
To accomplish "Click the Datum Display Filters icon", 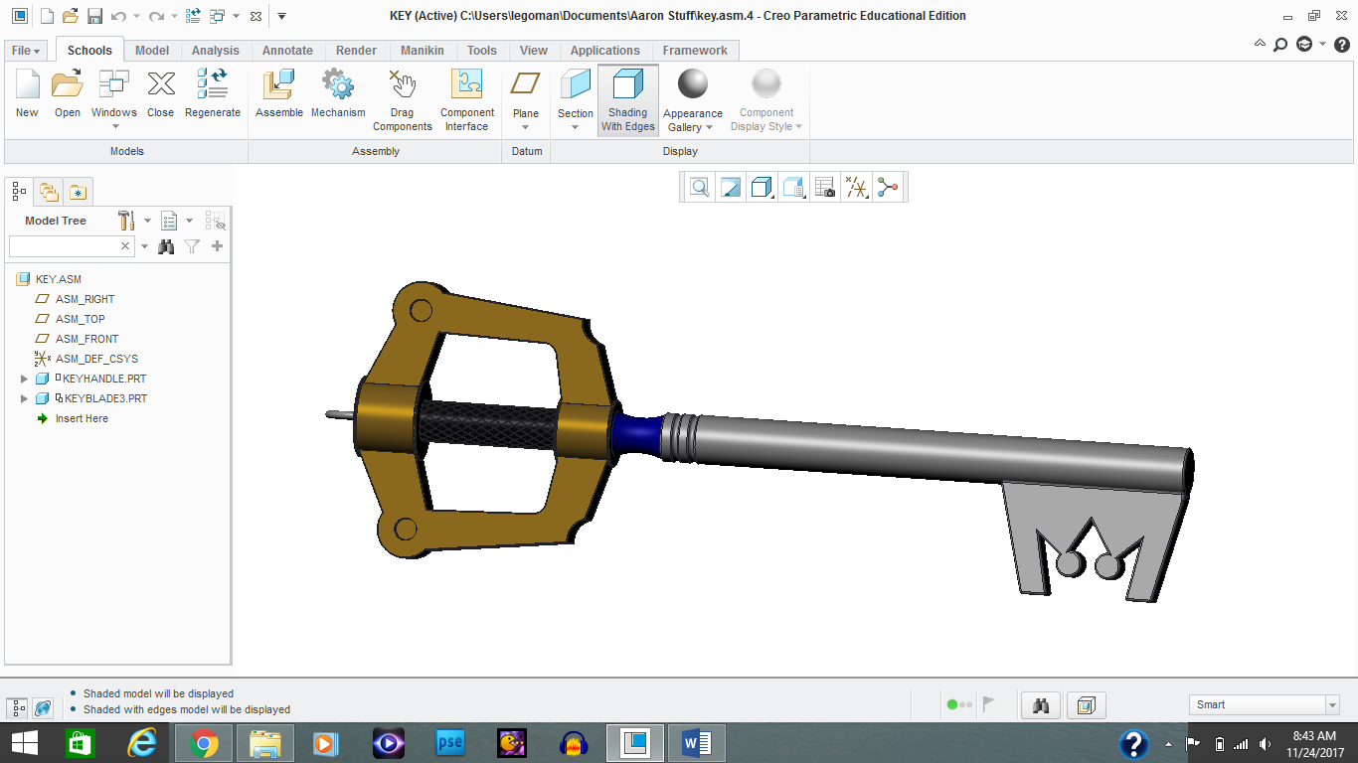I will coord(856,187).
